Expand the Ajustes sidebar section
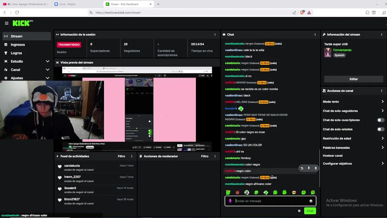The image size is (387, 218). coord(47,78)
